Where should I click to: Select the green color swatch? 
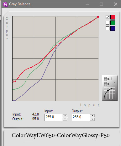click(x=113, y=23)
